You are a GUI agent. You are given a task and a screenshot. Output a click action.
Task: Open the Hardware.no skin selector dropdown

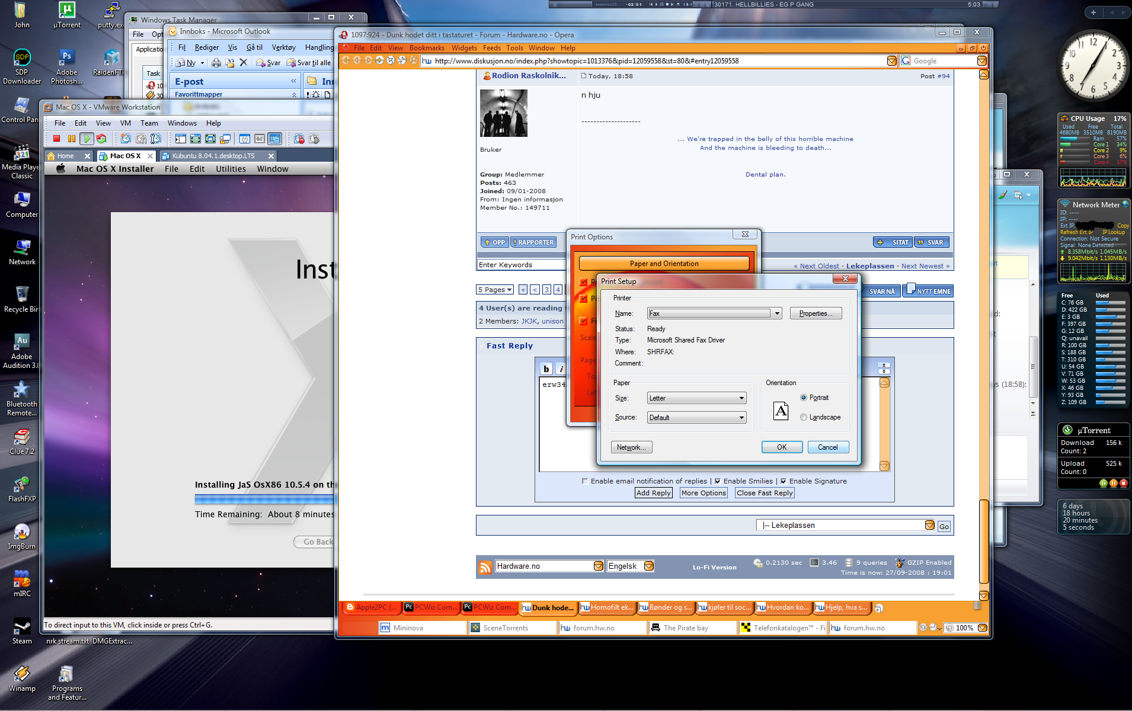pyautogui.click(x=549, y=566)
